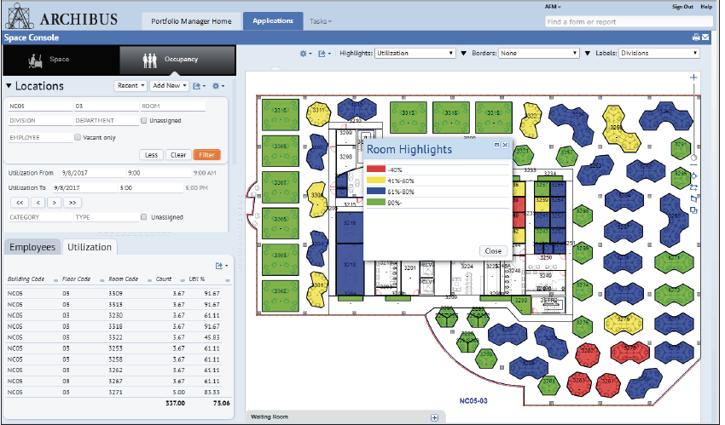Click the green 80%- legend swatch

(375, 203)
